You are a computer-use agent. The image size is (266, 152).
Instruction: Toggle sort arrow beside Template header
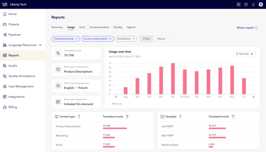[180, 117]
